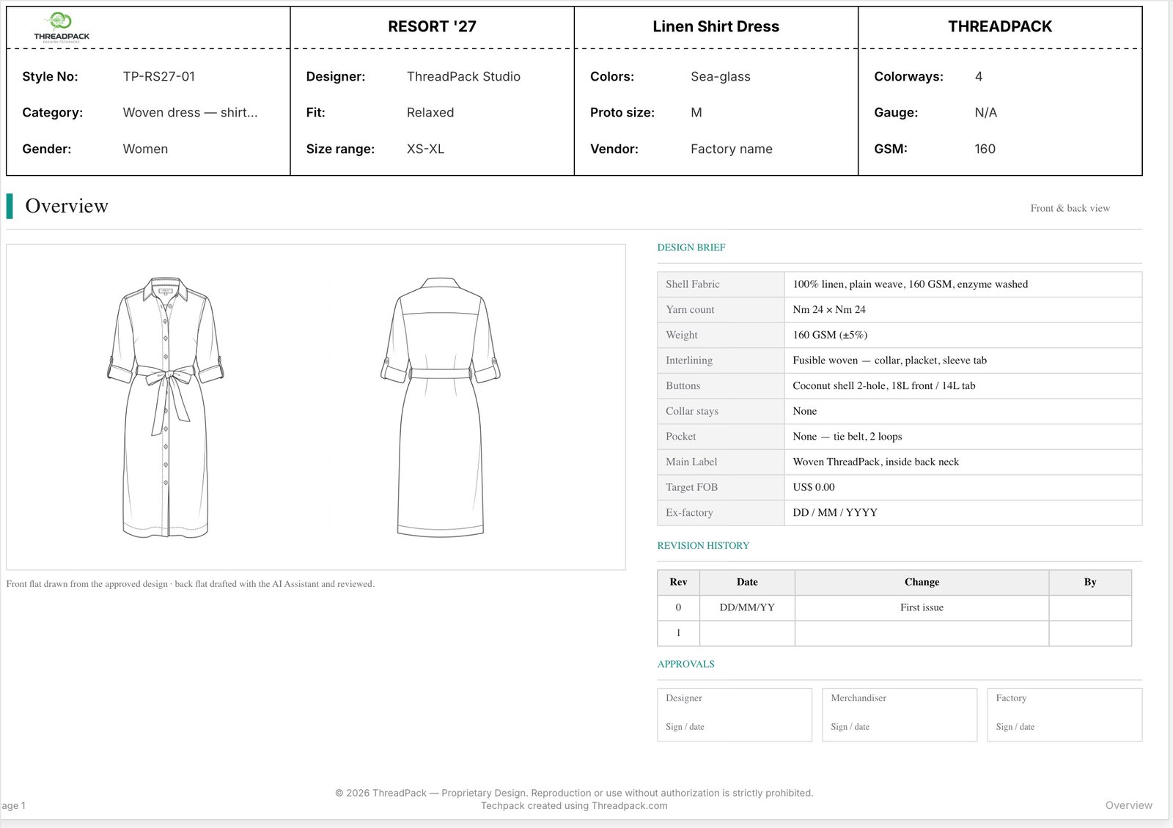This screenshot has height=828, width=1173.
Task: Click the Overview label in the footer
Action: (x=1128, y=805)
